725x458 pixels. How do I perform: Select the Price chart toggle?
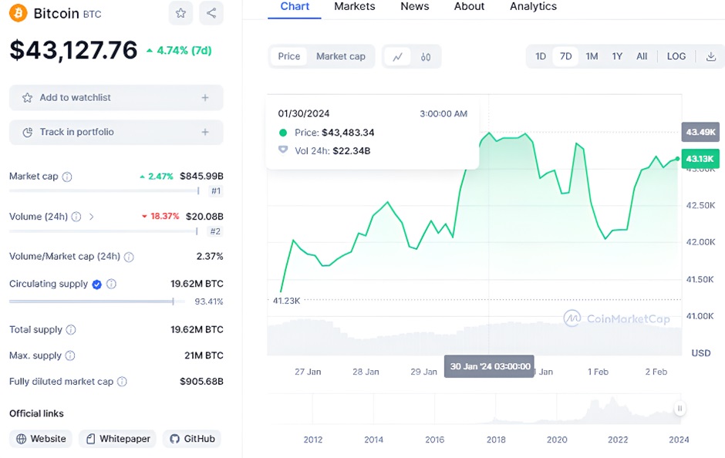(289, 56)
